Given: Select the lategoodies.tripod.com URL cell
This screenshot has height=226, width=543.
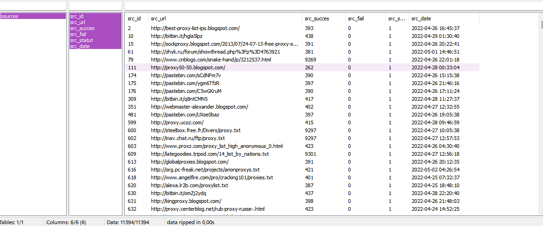Looking at the screenshot, I should coord(210,154).
